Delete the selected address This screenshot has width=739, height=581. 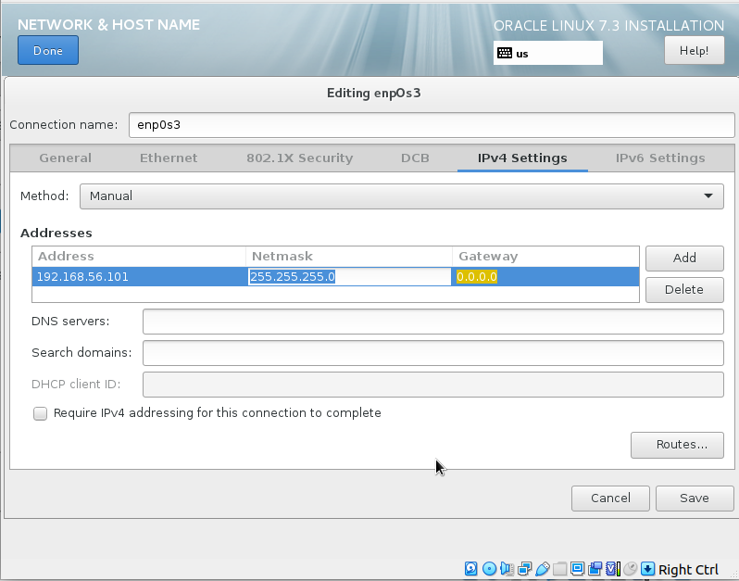684,289
